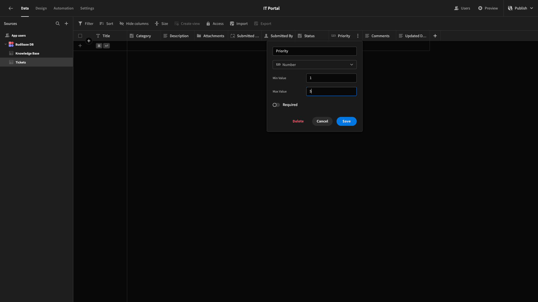Click the Export button

pos(263,24)
